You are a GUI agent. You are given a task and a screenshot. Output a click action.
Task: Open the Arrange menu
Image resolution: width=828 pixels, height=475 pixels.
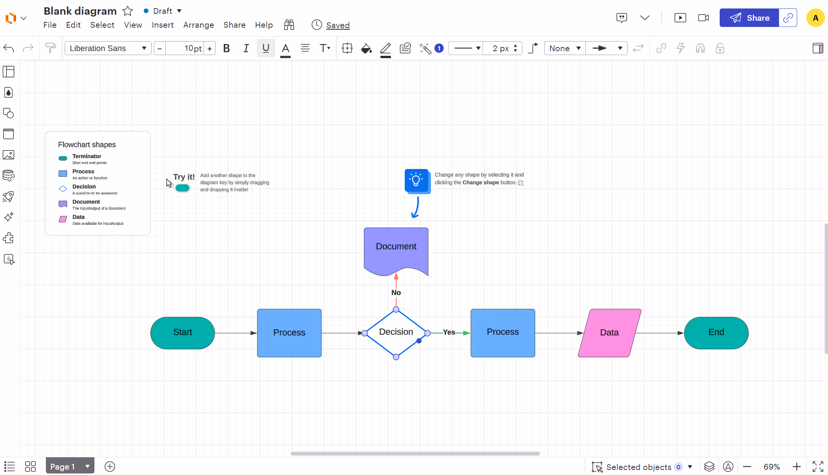[x=199, y=25]
